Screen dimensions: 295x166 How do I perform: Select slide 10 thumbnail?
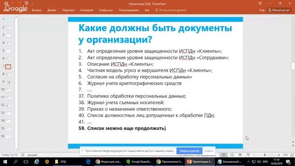pyautogui.click(x=8, y=90)
